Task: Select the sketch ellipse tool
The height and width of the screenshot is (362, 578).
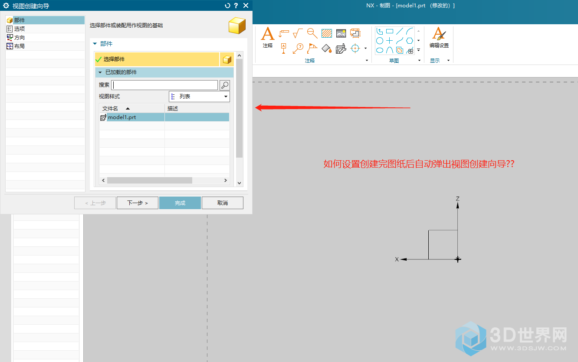Action: [x=380, y=50]
